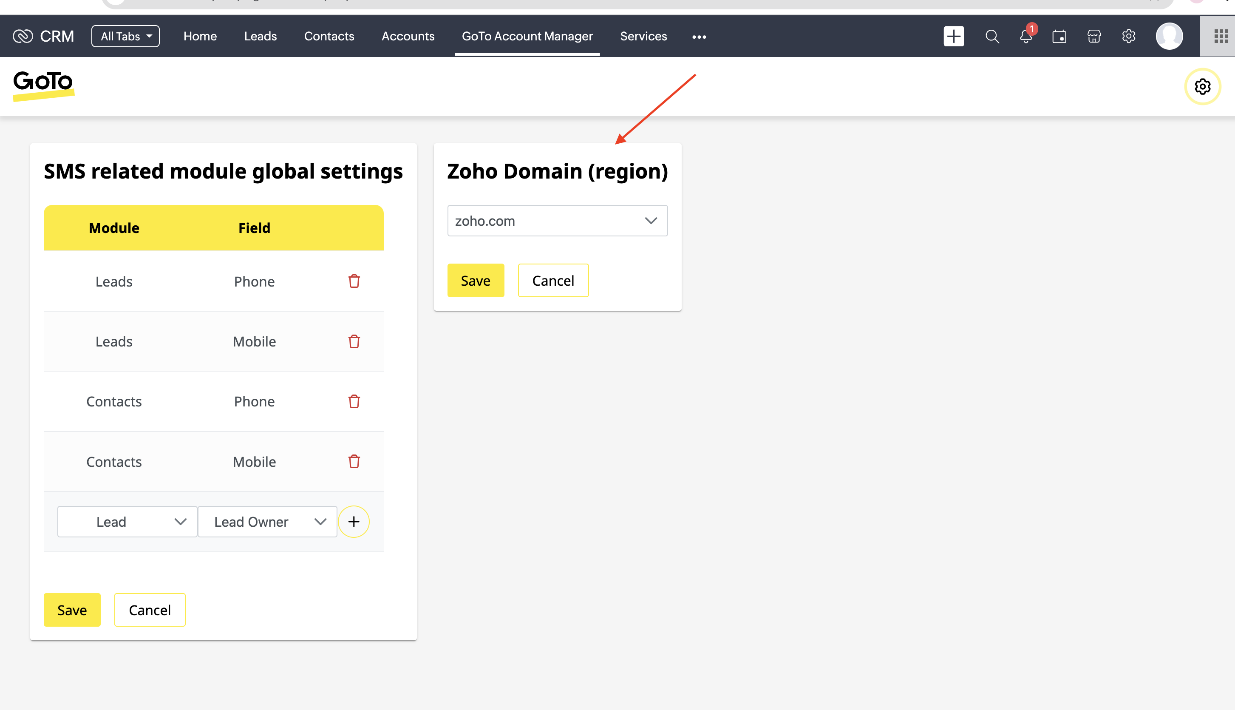
Task: Add new module field mapping with plus
Action: (354, 521)
